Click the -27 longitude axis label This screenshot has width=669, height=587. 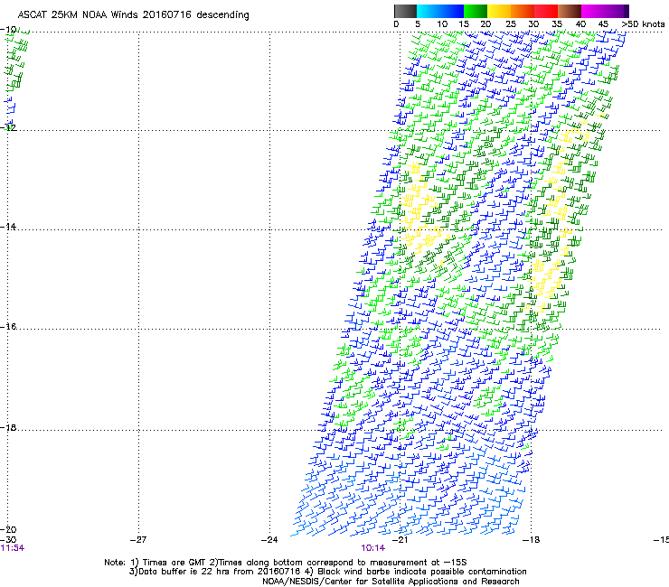pos(138,539)
